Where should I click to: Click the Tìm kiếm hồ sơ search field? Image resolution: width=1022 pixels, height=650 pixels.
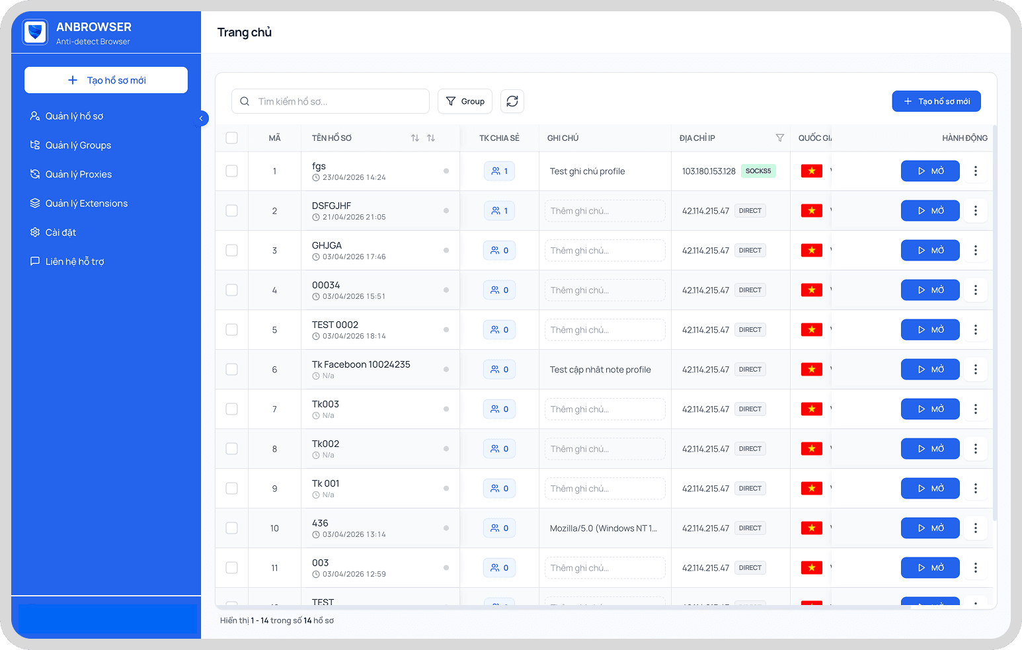(x=331, y=101)
